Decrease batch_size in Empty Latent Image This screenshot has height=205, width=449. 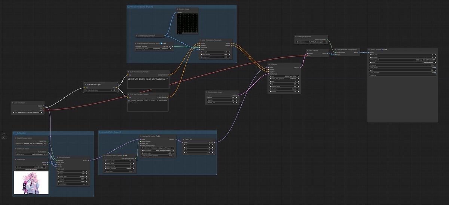click(x=208, y=102)
